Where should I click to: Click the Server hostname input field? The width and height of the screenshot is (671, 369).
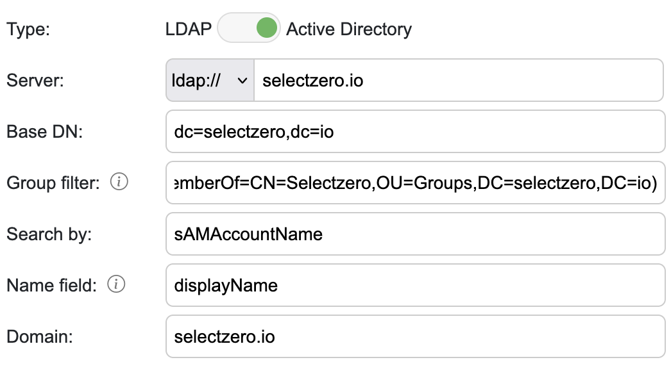point(458,80)
